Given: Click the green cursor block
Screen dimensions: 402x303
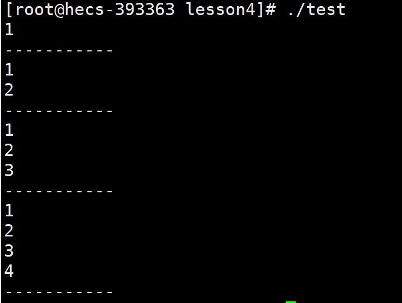Looking at the screenshot, I should (291, 302).
